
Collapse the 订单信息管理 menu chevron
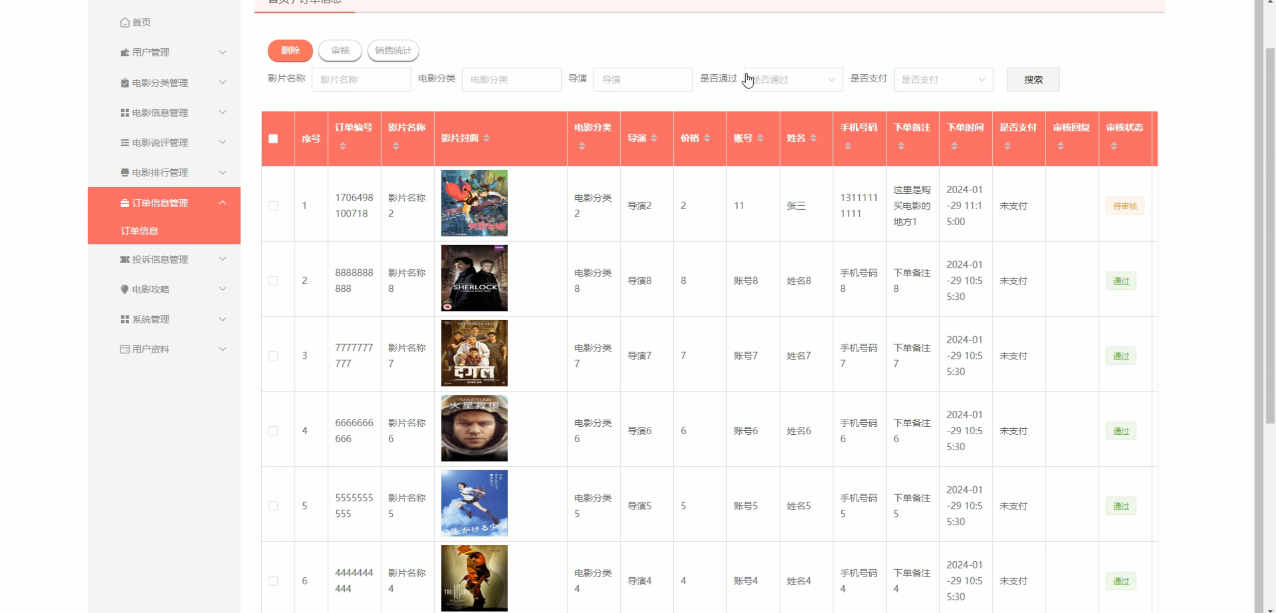pos(223,203)
